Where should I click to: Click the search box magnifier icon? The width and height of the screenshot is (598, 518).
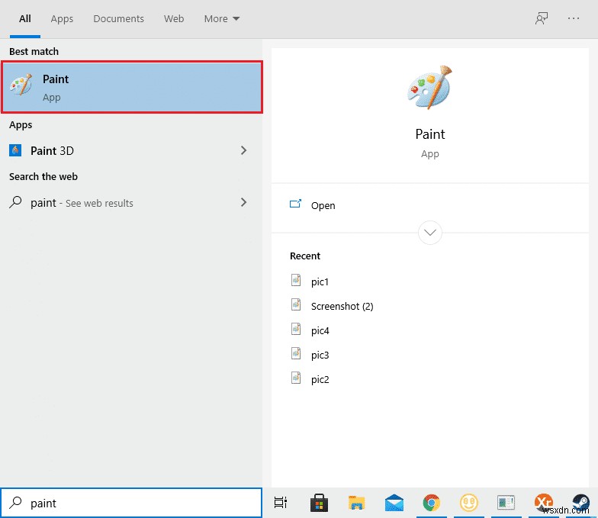point(15,503)
